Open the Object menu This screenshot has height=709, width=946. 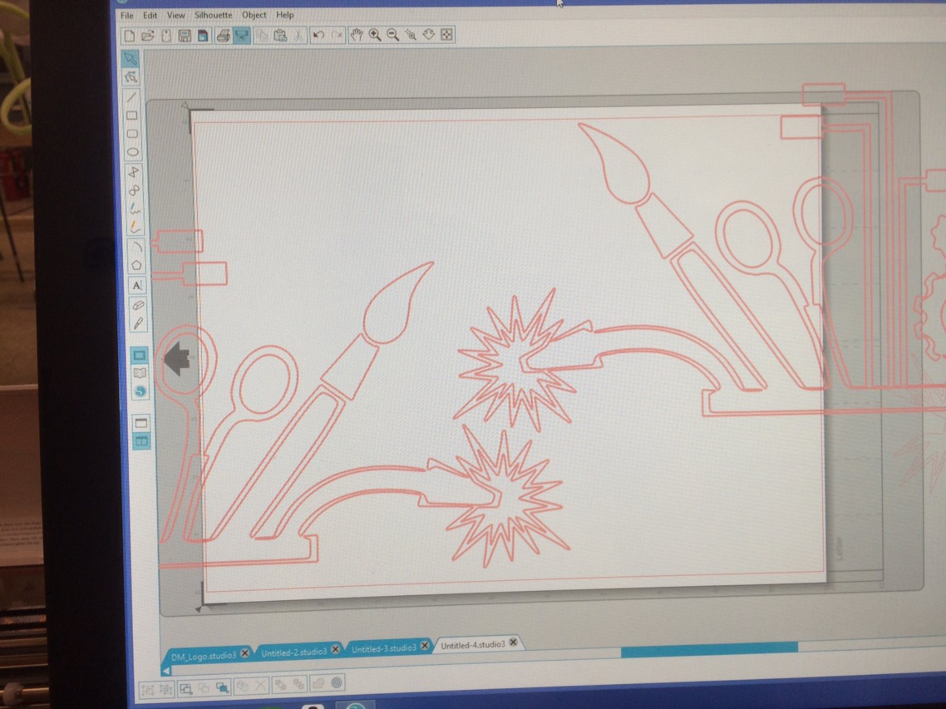point(254,14)
